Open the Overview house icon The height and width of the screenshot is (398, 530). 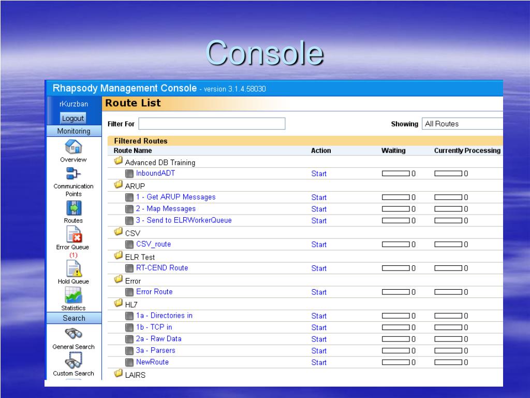click(x=73, y=147)
